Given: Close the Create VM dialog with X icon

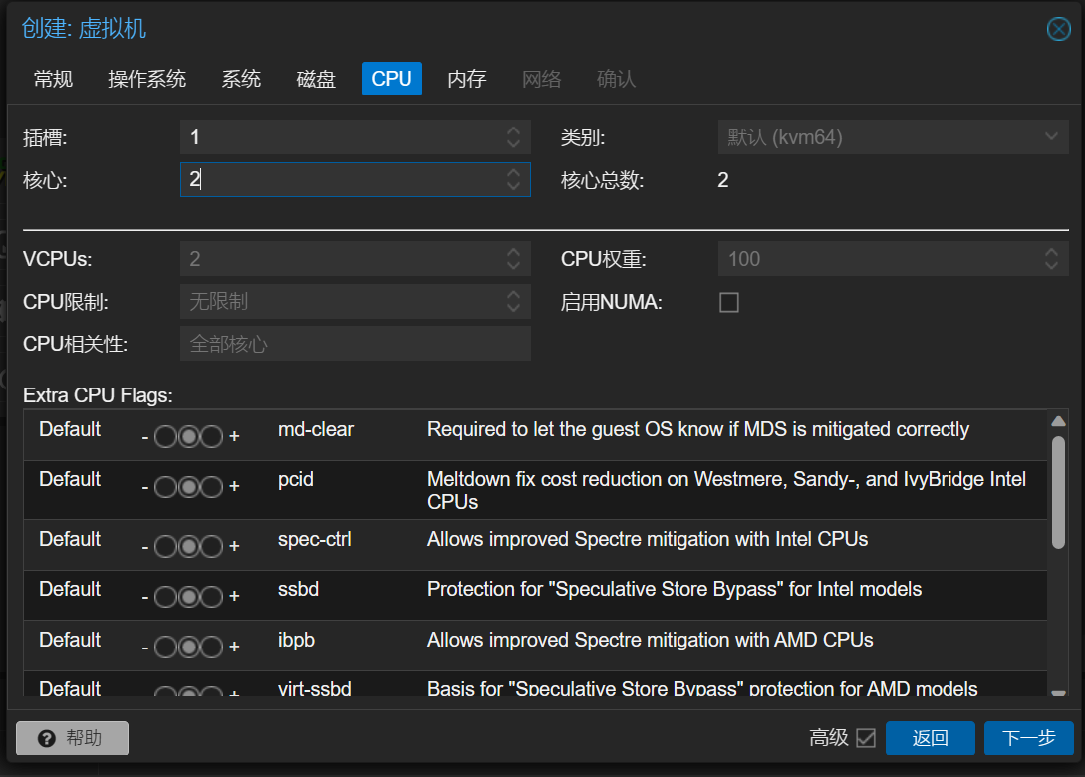Looking at the screenshot, I should pyautogui.click(x=1058, y=29).
